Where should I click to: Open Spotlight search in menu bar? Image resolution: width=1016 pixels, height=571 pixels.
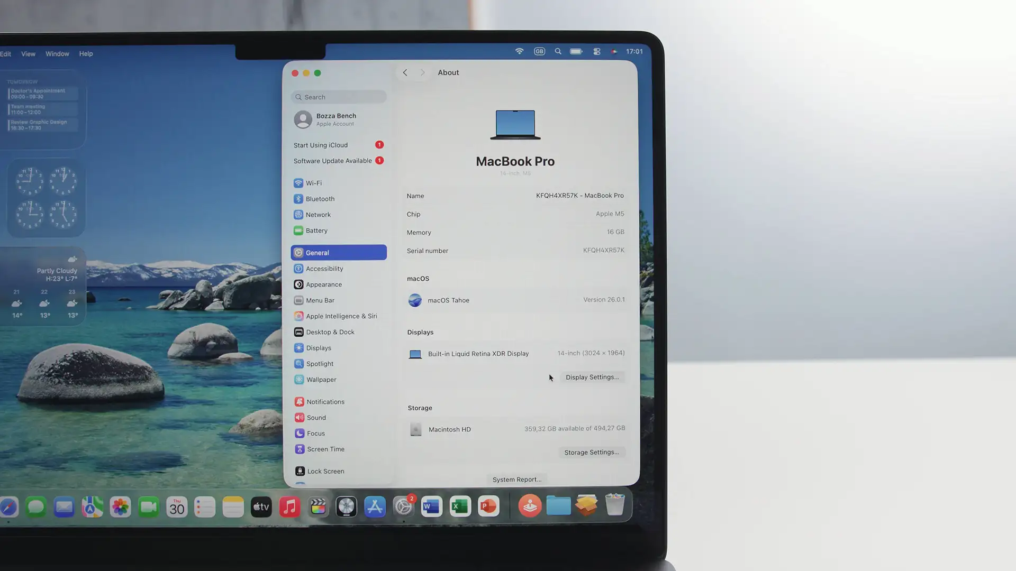click(x=558, y=51)
